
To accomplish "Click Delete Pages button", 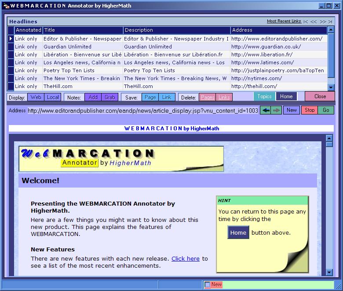I will (208, 97).
